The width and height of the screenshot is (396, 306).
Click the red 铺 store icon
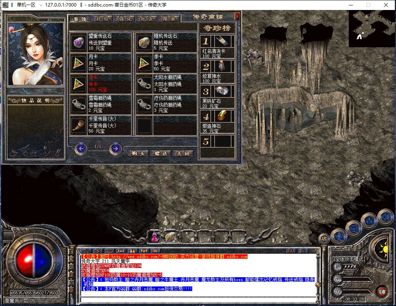[382, 292]
